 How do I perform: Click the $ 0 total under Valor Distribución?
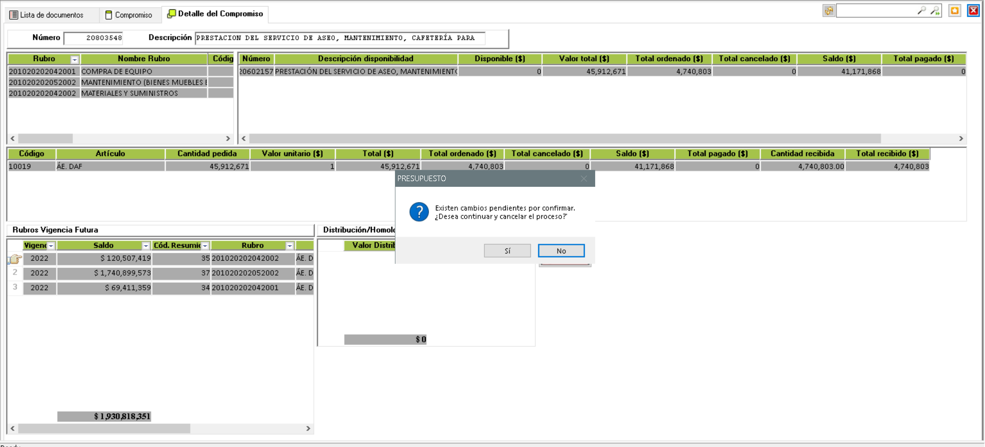pos(386,339)
